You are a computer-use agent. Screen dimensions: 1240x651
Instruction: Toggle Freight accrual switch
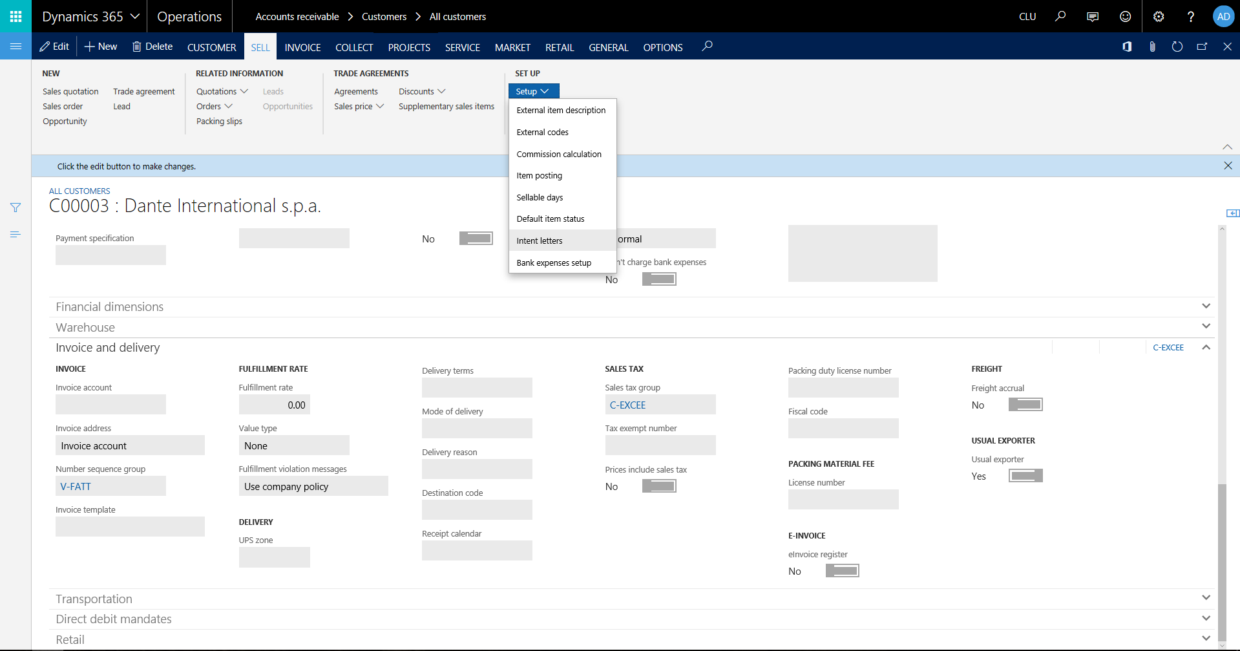click(x=1025, y=405)
